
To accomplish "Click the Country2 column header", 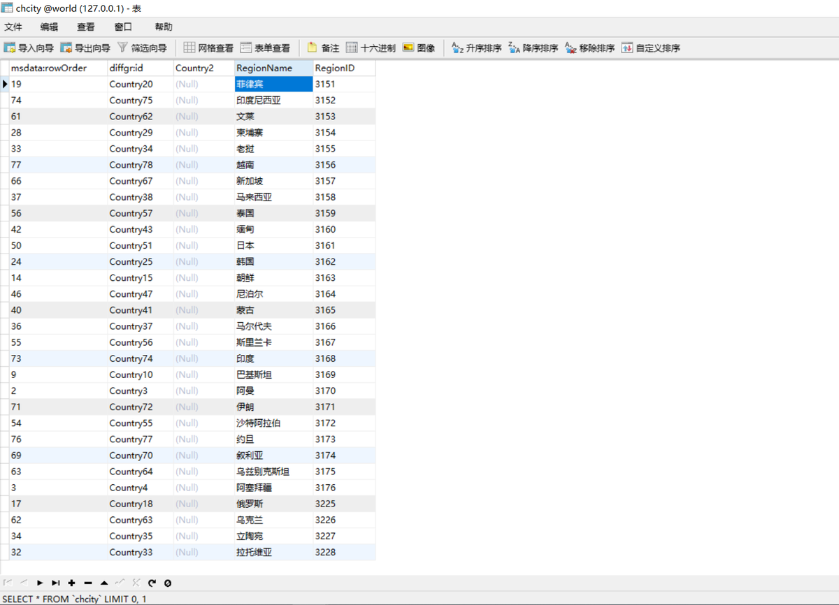I will [204, 68].
